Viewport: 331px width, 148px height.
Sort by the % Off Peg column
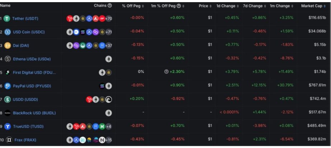coord(133,6)
